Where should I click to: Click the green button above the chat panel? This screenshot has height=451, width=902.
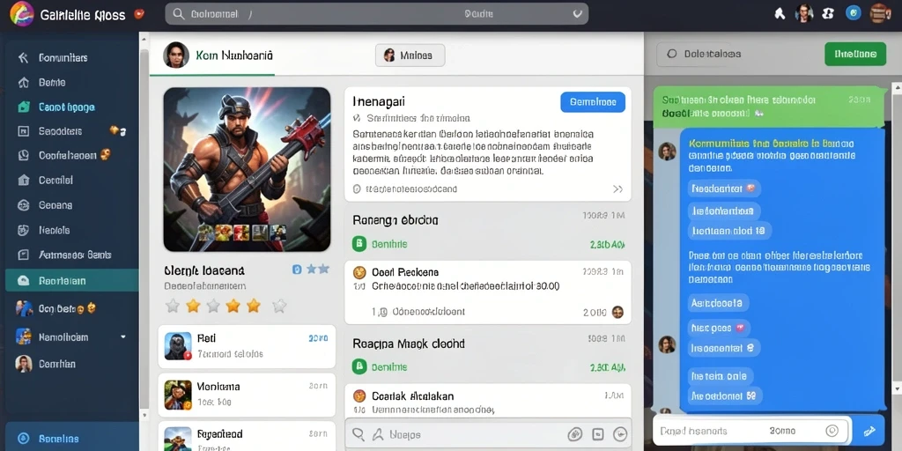point(855,54)
